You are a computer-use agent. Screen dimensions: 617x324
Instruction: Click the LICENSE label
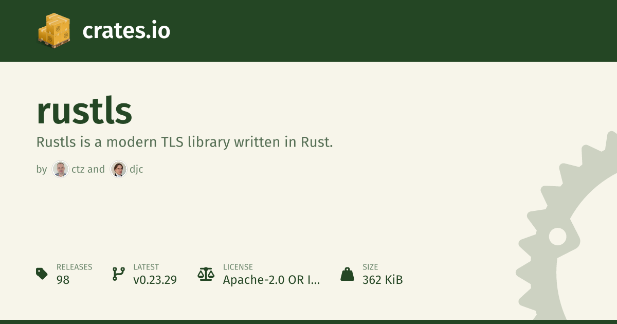[238, 267]
